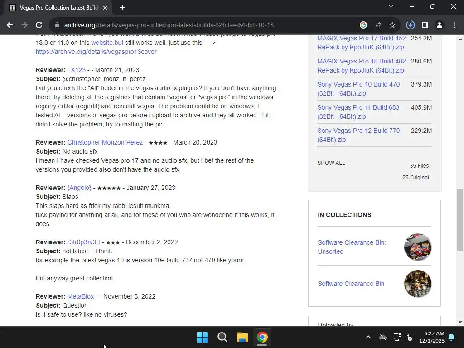Click the page vertical scrollbar thumb
This screenshot has width=464, height=348.
460,220
